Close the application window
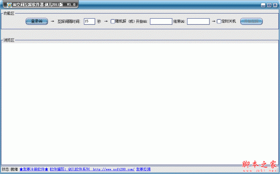Image resolution: width=280 pixels, height=174 pixels. pos(275,5)
